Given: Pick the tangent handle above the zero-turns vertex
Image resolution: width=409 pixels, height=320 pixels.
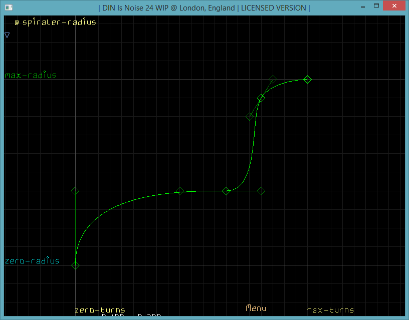Looking at the screenshot, I should pyautogui.click(x=75, y=191).
